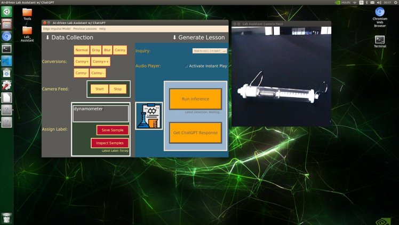
Task: Apply the Normal conversion
Action: 82,50
